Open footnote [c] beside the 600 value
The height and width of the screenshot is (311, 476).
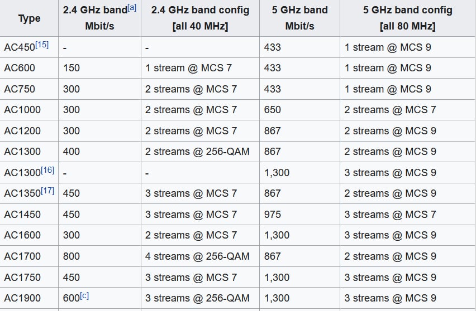coord(84,295)
